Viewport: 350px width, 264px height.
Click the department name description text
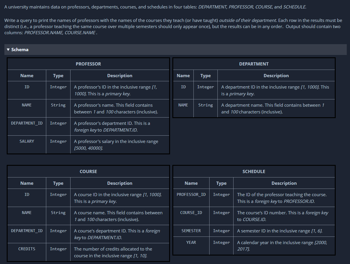tap(273, 108)
